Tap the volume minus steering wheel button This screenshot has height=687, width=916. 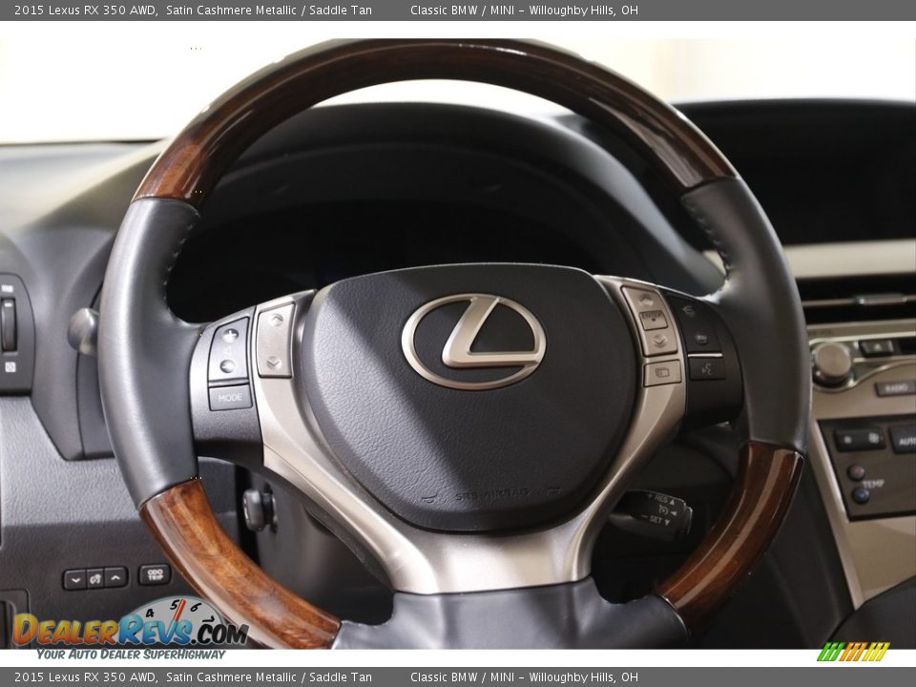click(x=227, y=366)
